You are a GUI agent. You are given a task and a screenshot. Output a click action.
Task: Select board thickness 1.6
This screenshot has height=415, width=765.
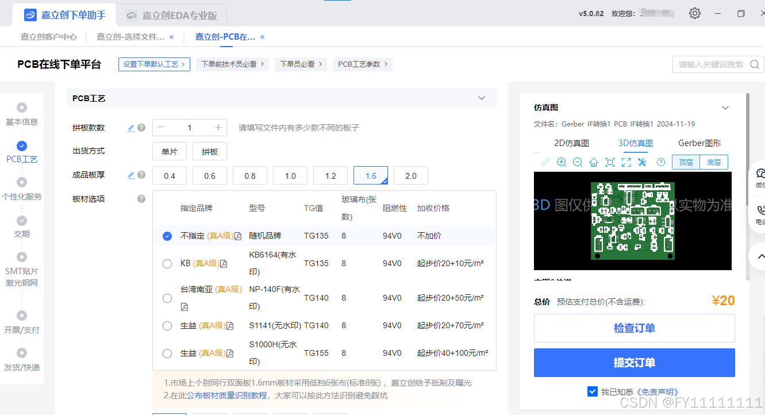(x=371, y=175)
